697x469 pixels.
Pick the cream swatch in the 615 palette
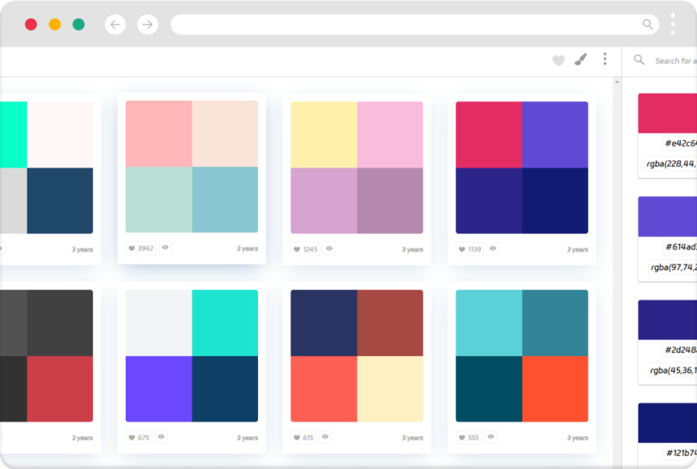click(x=390, y=389)
